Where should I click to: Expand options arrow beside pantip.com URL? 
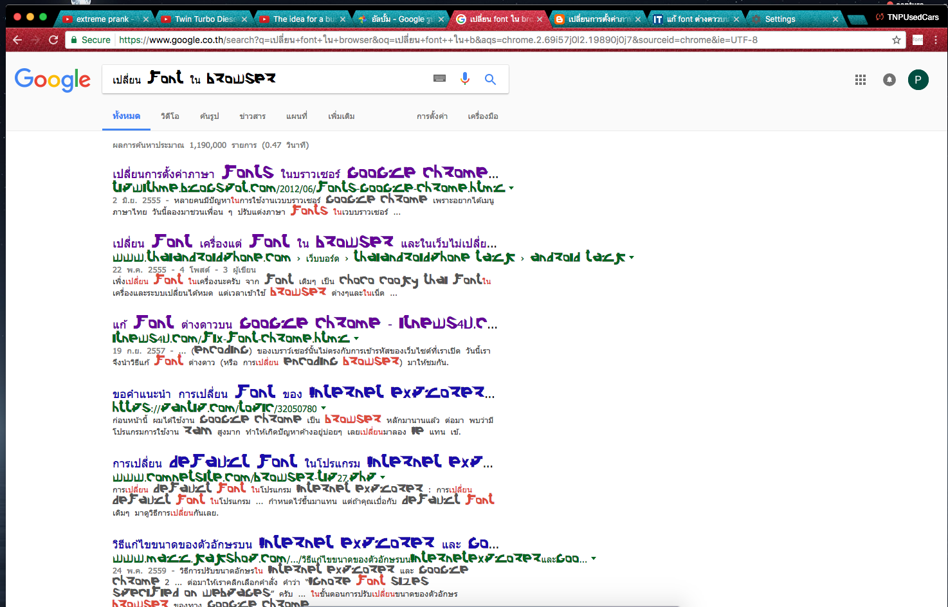324,408
